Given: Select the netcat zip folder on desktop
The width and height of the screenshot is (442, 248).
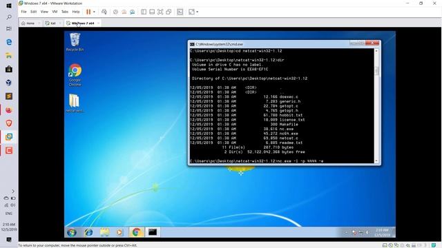Looking at the screenshot, I should [75, 103].
